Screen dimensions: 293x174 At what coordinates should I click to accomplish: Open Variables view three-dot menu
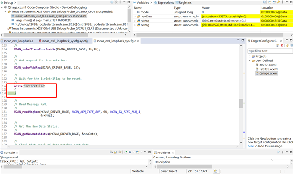(x=282, y=2)
